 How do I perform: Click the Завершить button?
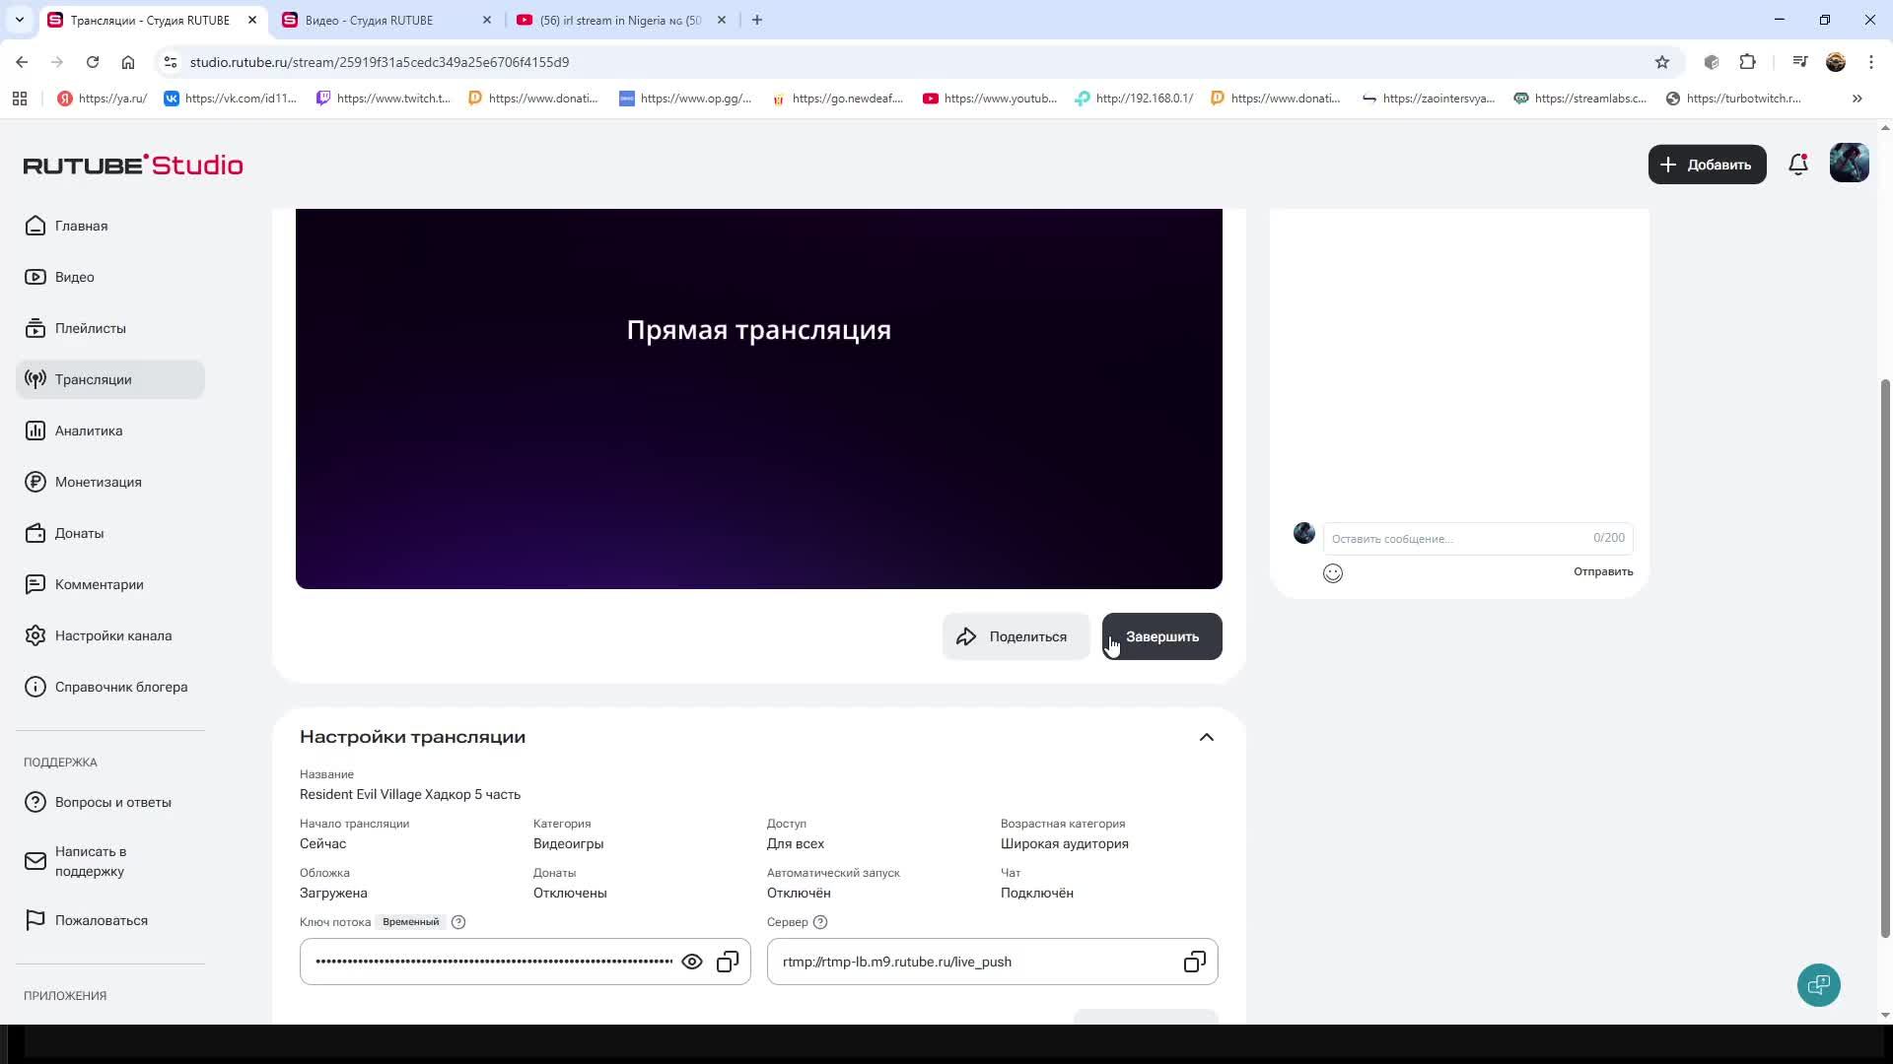pyautogui.click(x=1161, y=636)
